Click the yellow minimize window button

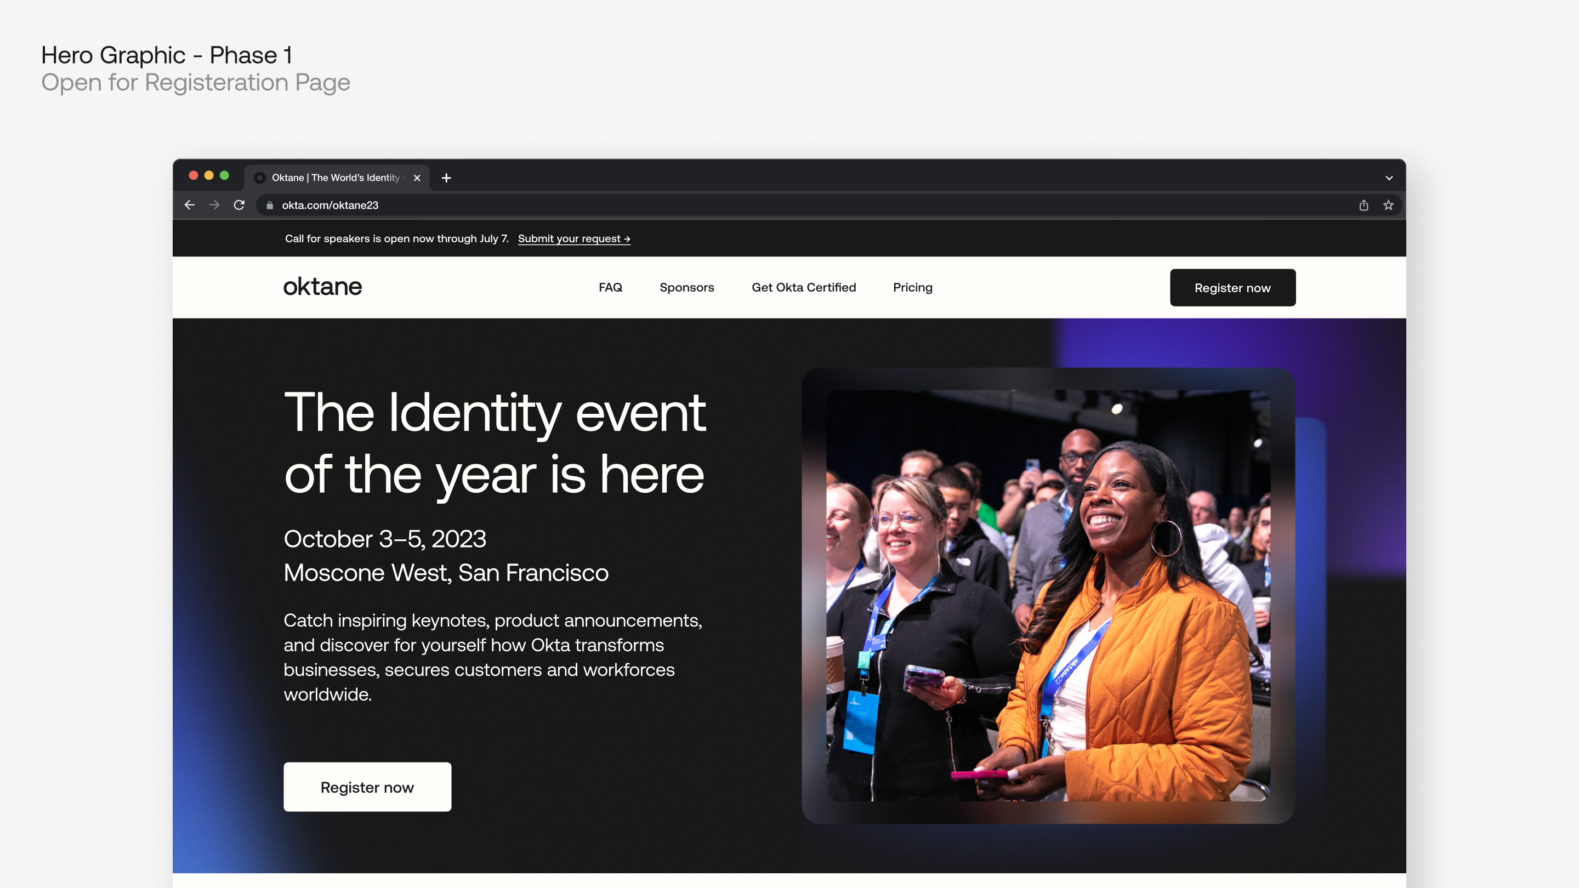(x=209, y=175)
